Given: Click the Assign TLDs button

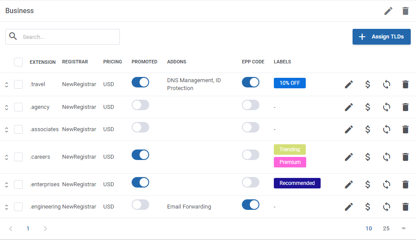Looking at the screenshot, I should click(x=381, y=37).
